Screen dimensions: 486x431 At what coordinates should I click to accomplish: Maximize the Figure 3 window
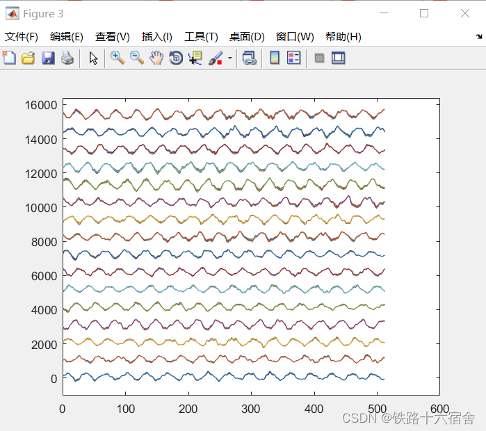tap(424, 13)
